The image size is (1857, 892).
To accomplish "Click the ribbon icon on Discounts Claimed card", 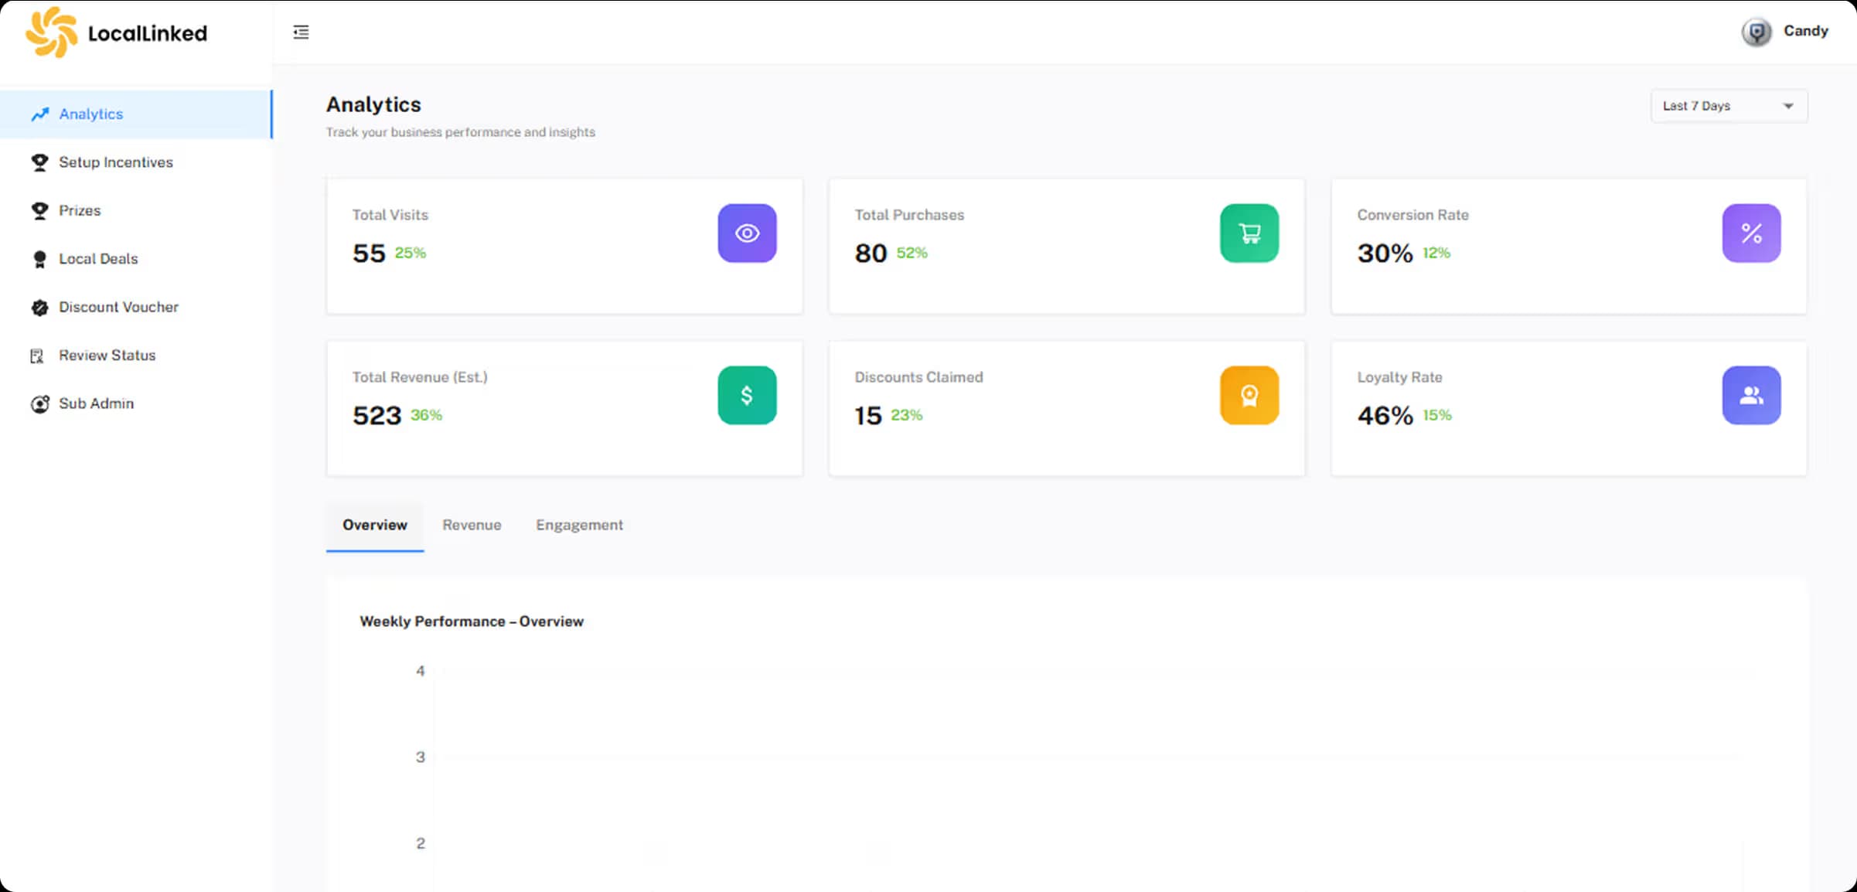I will (1249, 395).
